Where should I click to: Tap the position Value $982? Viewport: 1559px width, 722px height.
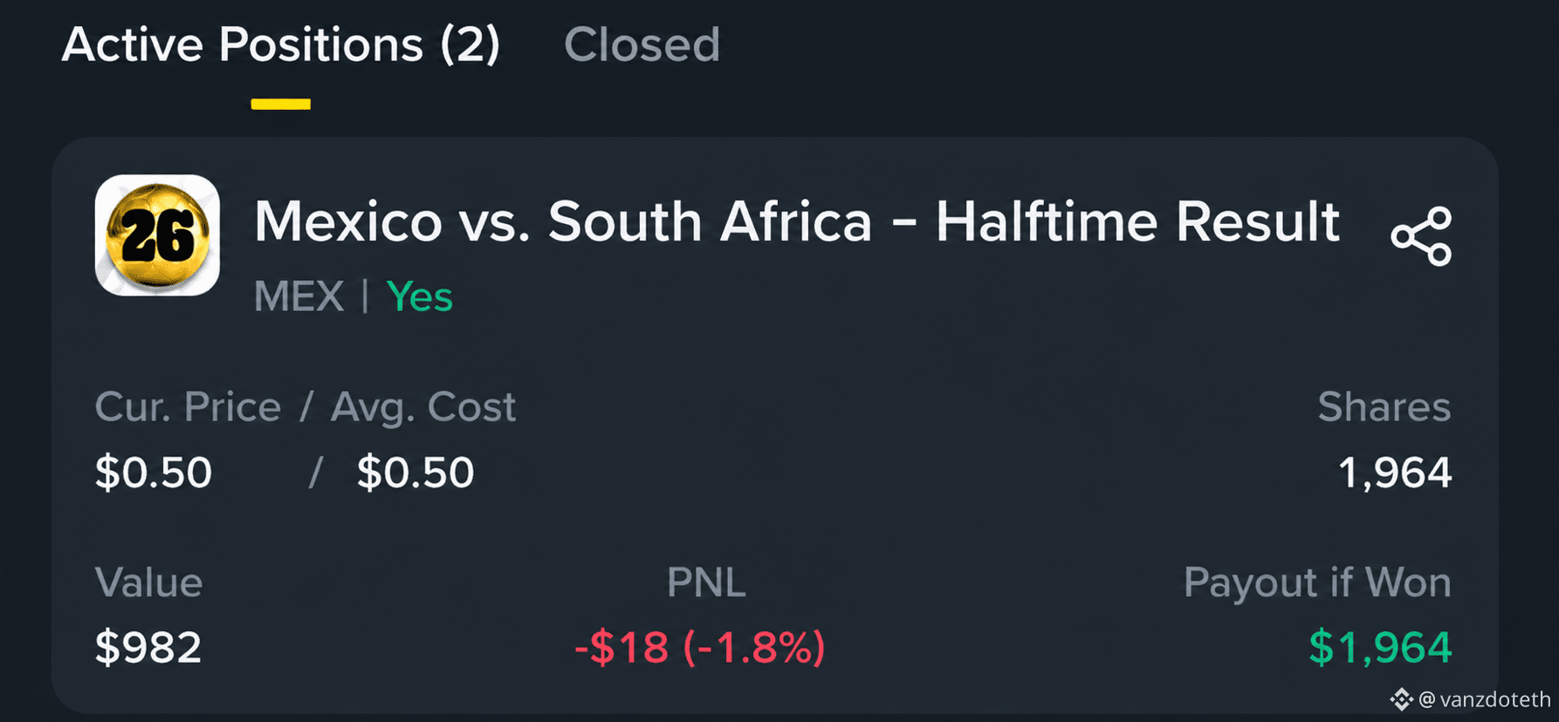148,647
